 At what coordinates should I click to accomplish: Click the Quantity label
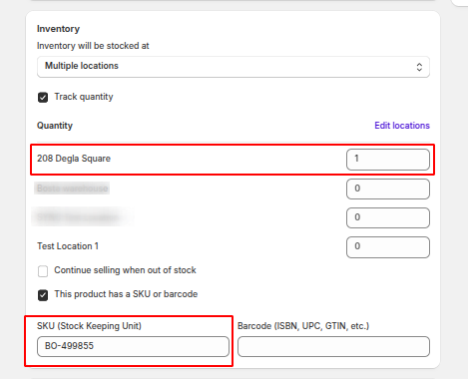tap(55, 126)
